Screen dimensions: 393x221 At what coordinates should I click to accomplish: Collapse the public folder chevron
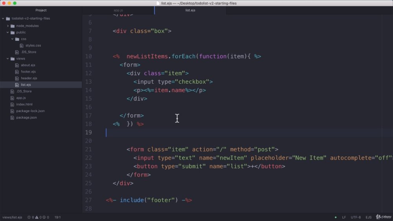(x=8, y=32)
